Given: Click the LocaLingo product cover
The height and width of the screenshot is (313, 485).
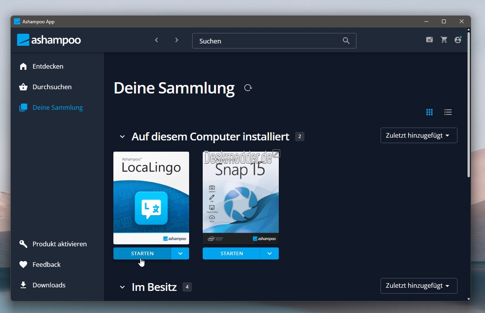Looking at the screenshot, I should [x=151, y=198].
